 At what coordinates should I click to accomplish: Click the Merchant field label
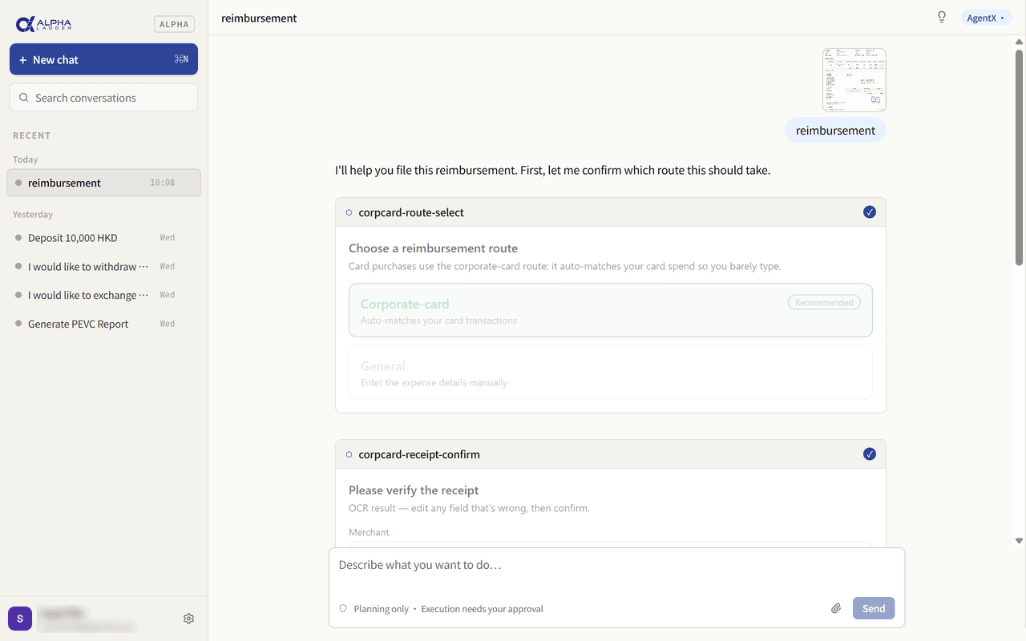click(369, 532)
